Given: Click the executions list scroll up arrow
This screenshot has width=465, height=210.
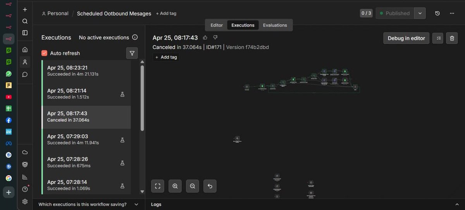Looking at the screenshot, I should [142, 62].
